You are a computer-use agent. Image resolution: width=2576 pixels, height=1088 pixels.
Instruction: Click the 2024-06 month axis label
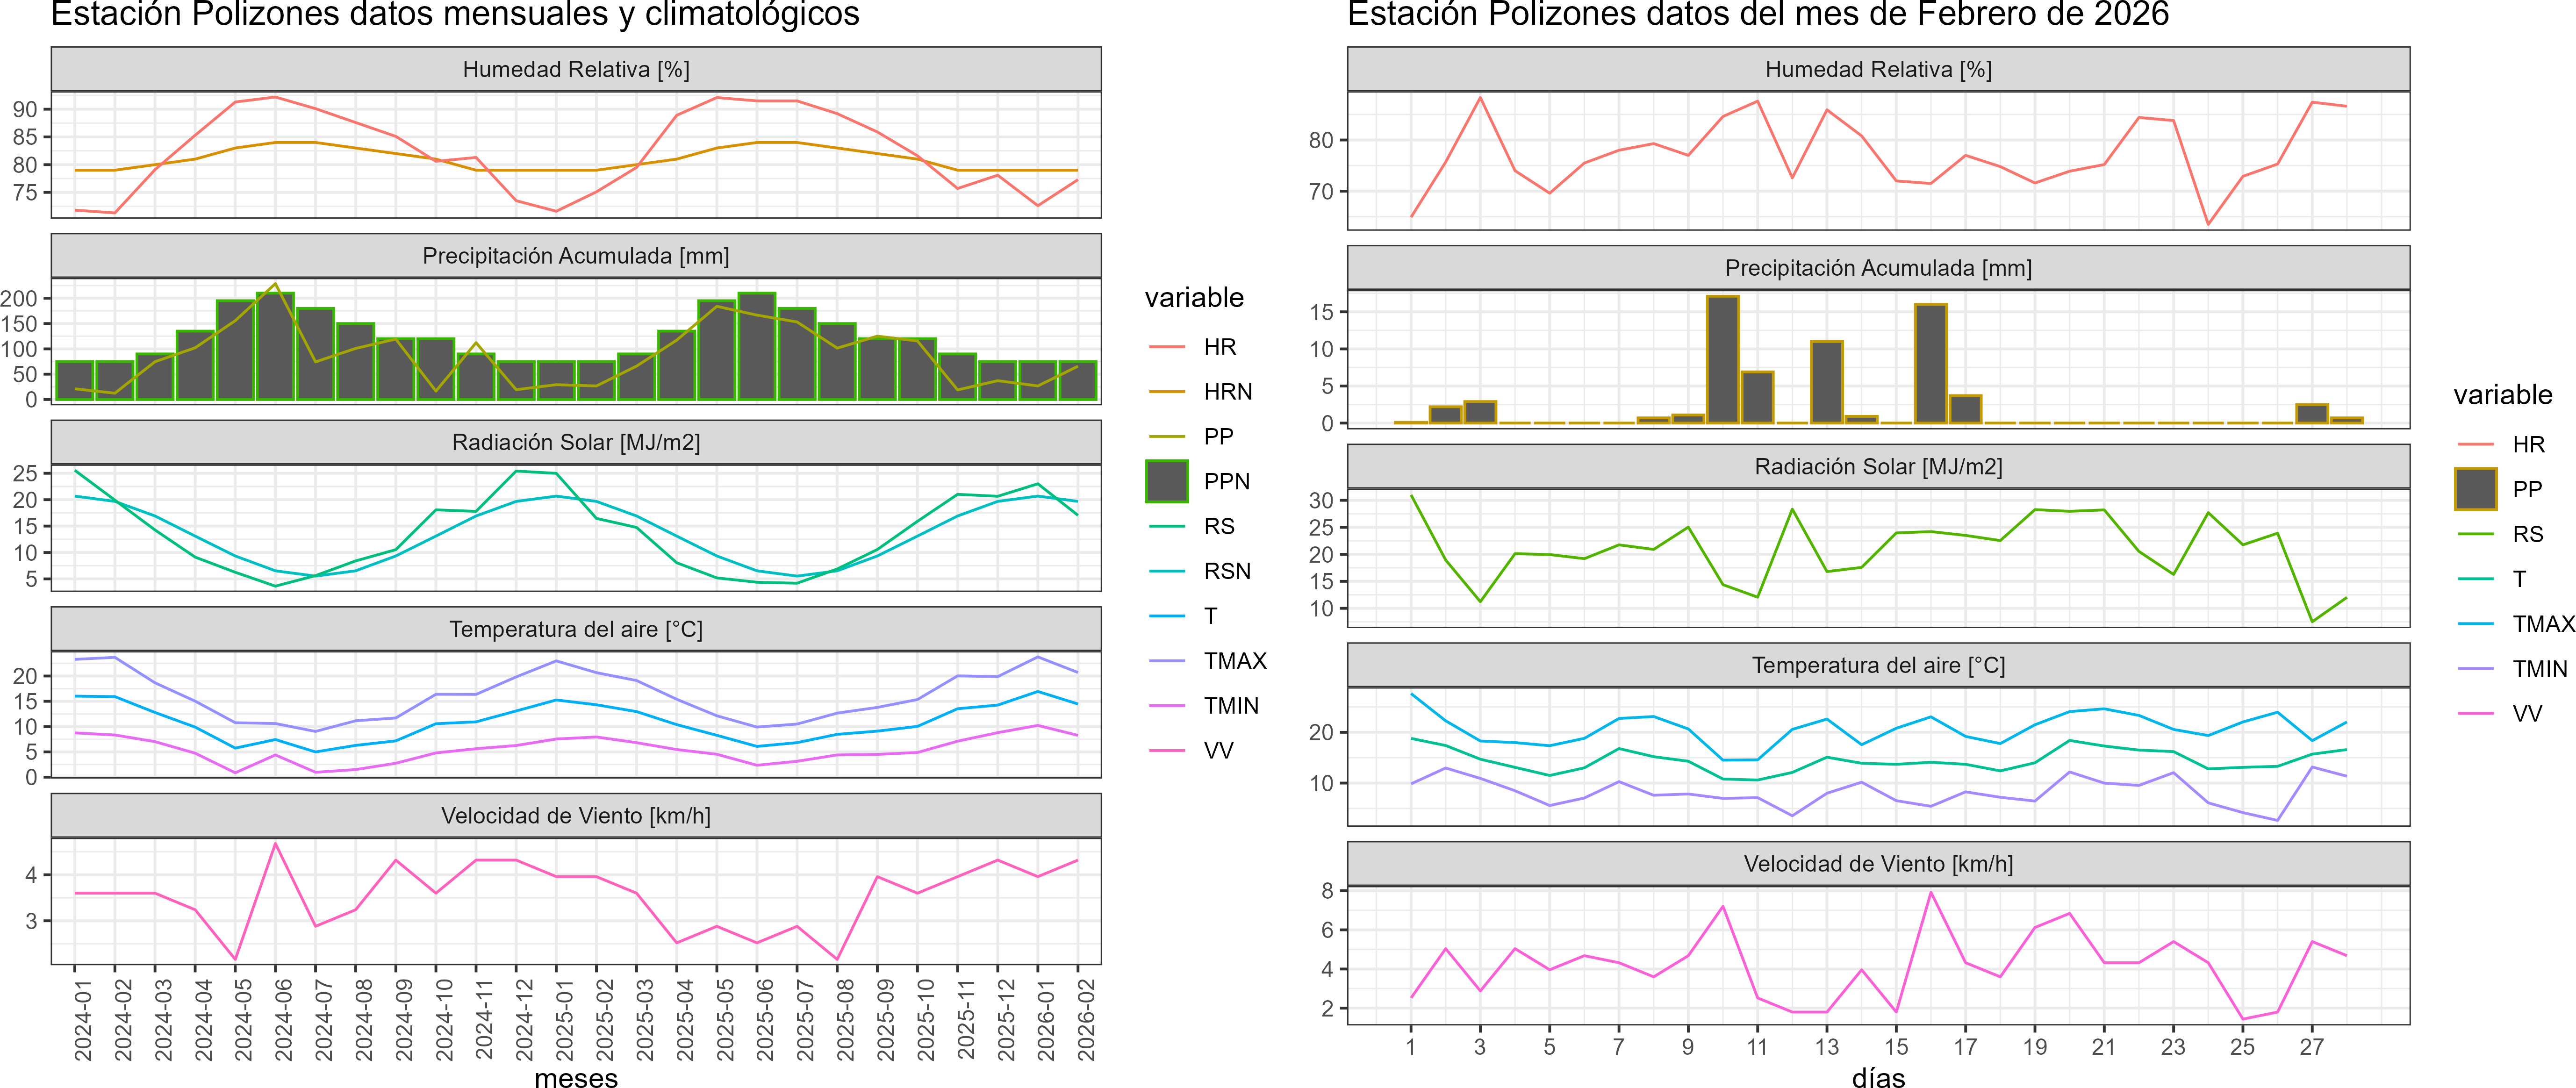284,1019
